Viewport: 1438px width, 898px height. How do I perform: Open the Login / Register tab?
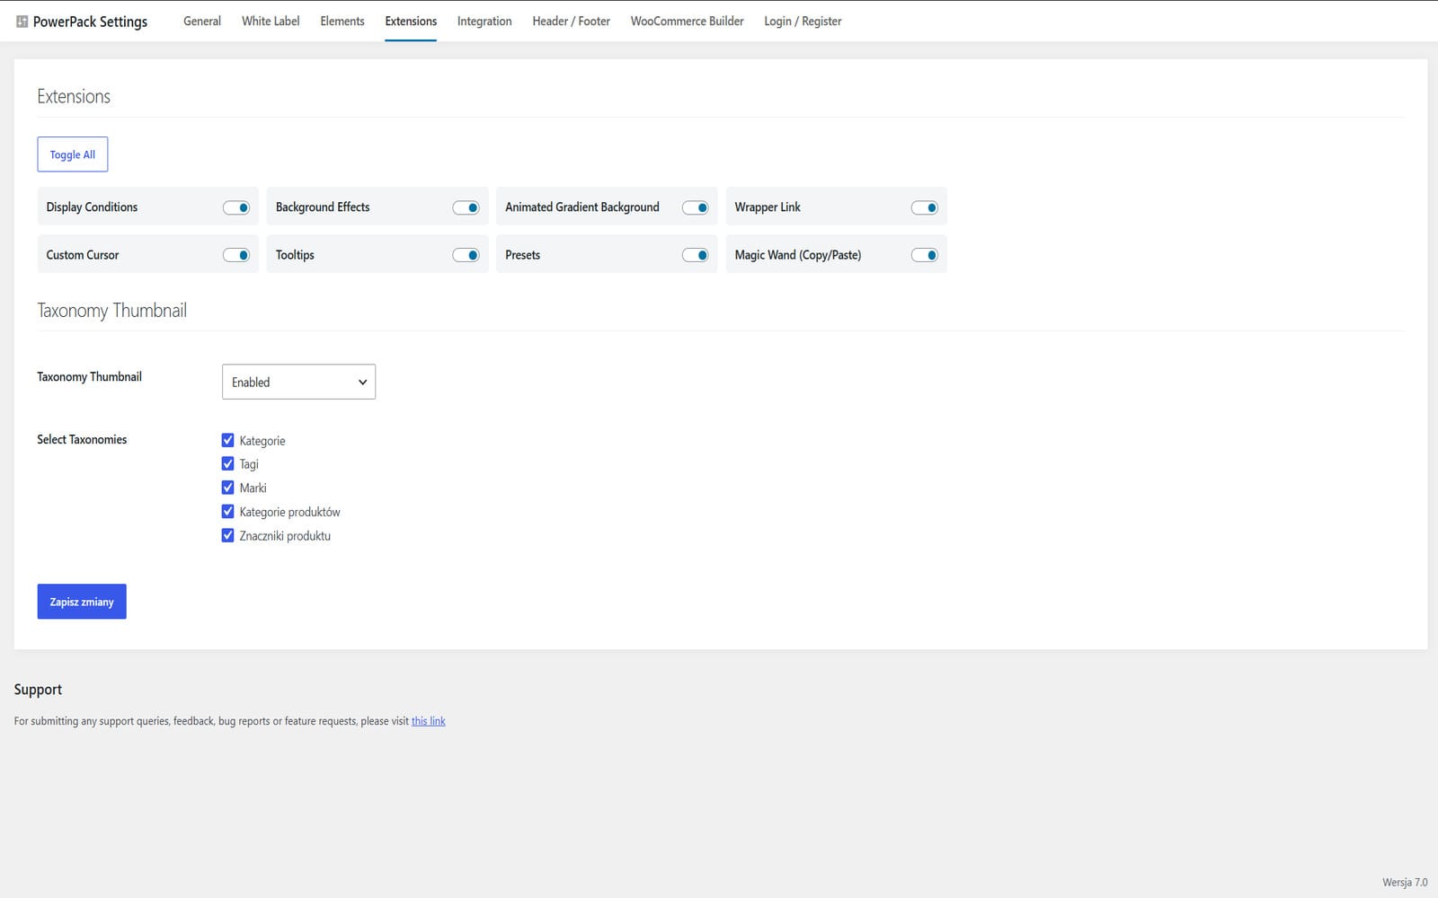coord(803,22)
